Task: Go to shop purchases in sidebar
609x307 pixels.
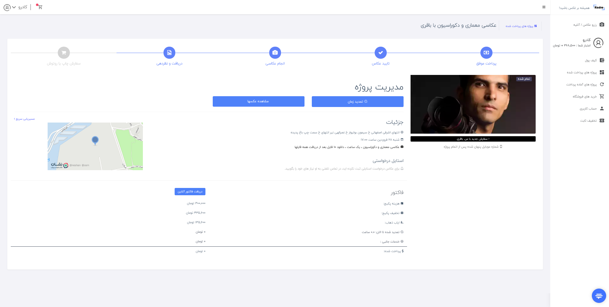Action: pyautogui.click(x=588, y=97)
